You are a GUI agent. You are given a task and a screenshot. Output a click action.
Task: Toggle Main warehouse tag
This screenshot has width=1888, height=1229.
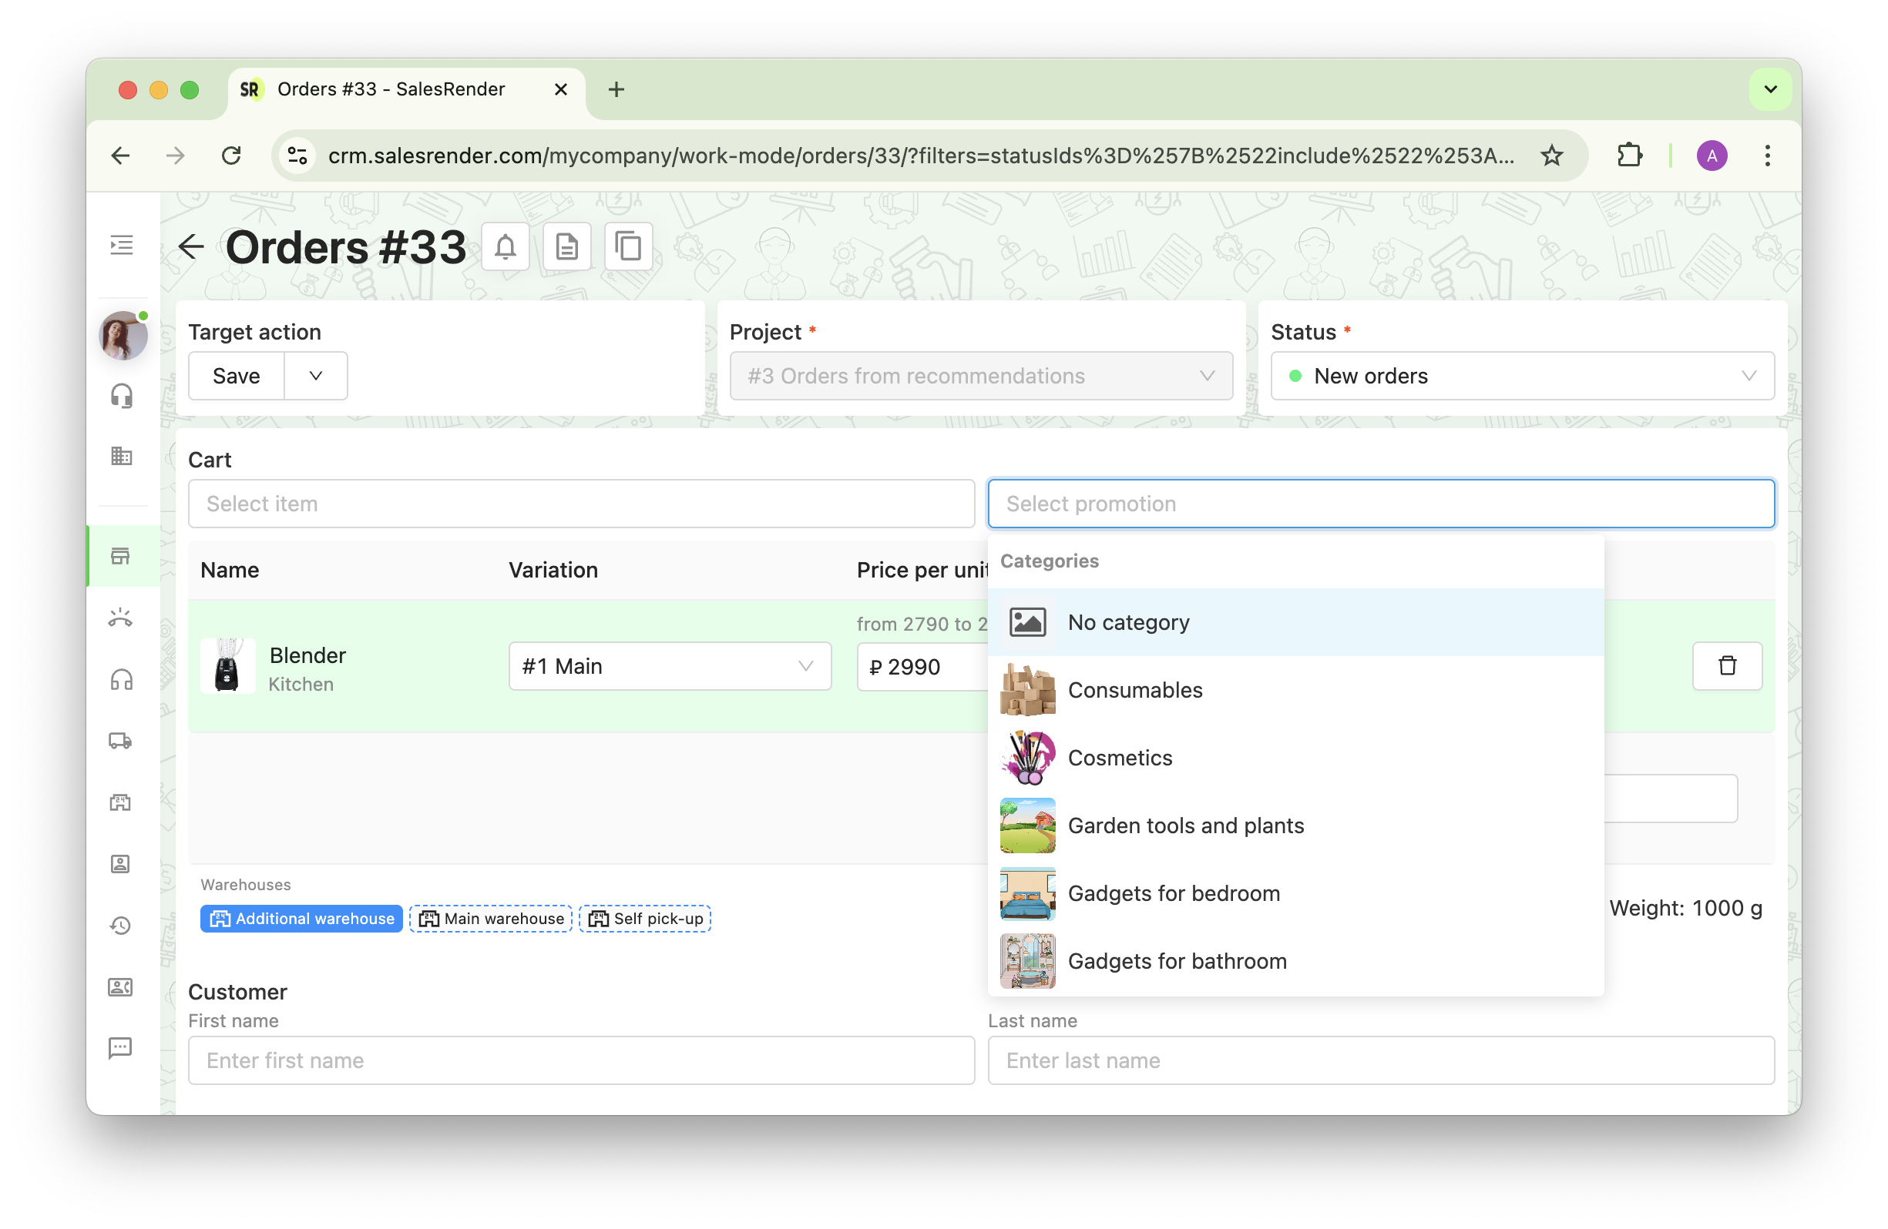(491, 918)
